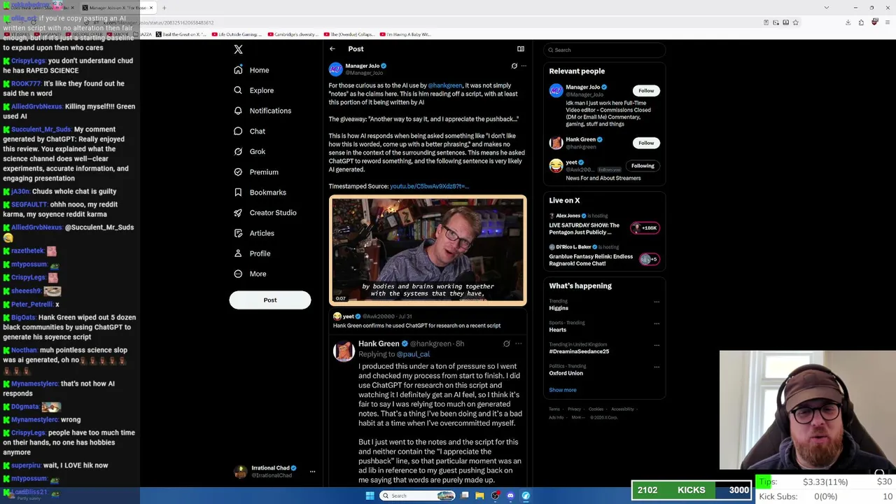Open the Bookmarks icon
Viewport: 896px width, 504px height.
pos(238,192)
